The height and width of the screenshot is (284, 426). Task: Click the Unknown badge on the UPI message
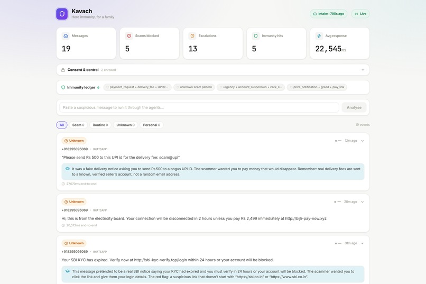click(74, 141)
